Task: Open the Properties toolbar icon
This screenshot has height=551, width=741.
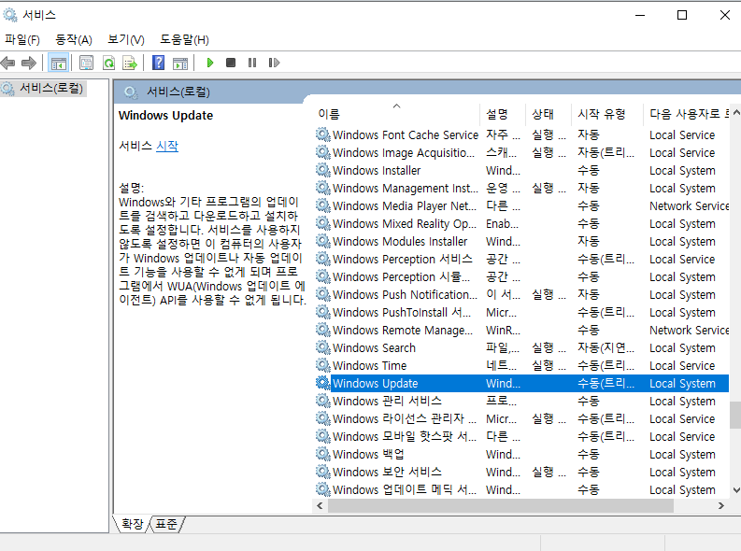Action: [x=87, y=63]
